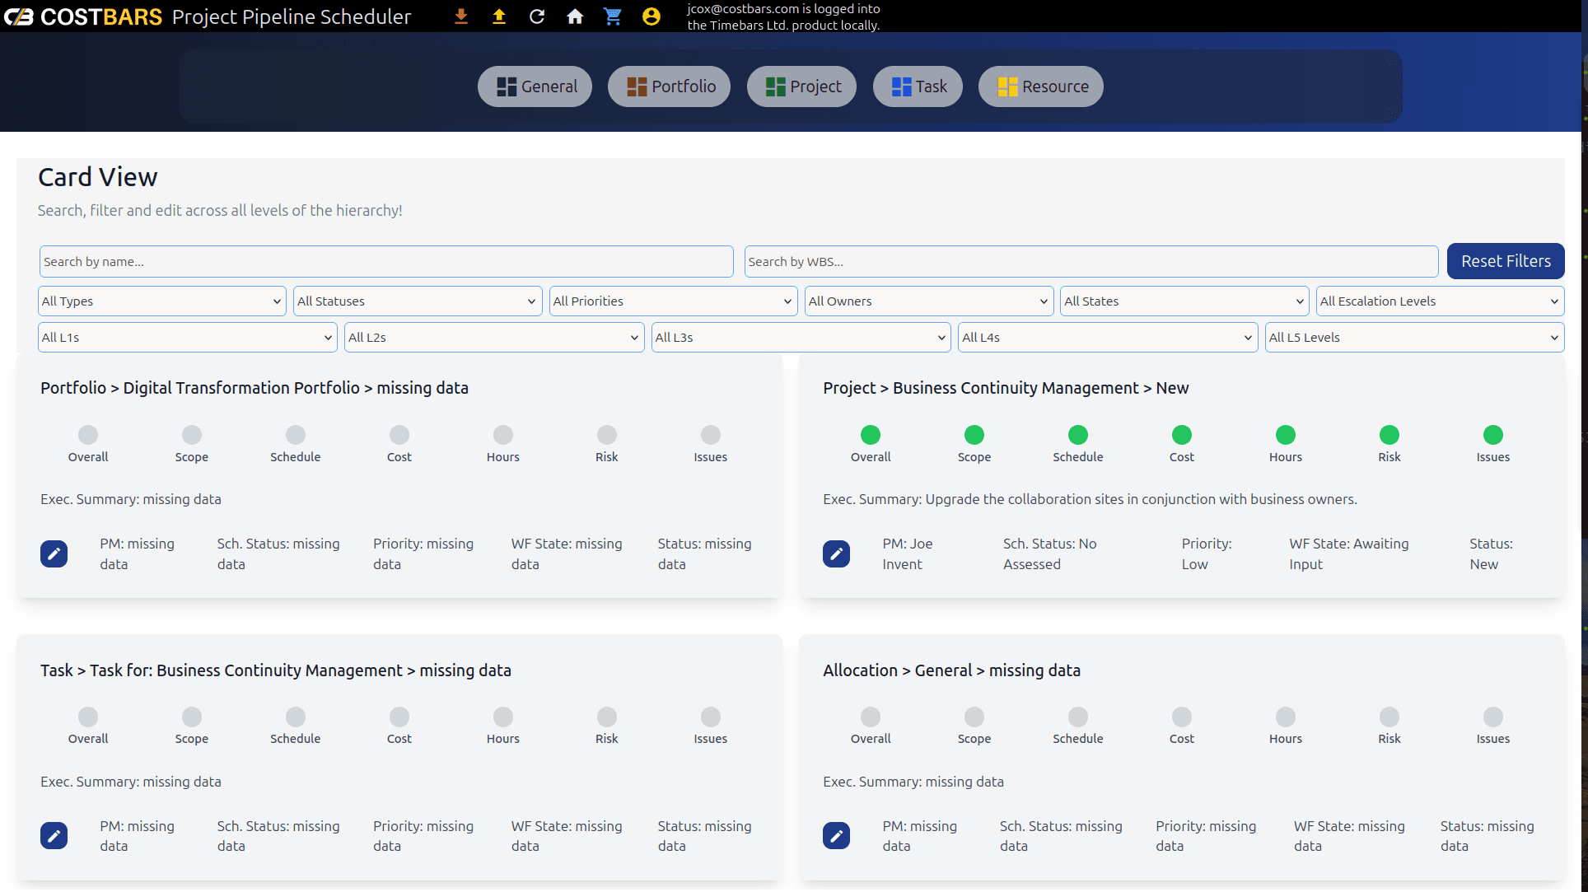Click the Portfolio card title text

(255, 388)
